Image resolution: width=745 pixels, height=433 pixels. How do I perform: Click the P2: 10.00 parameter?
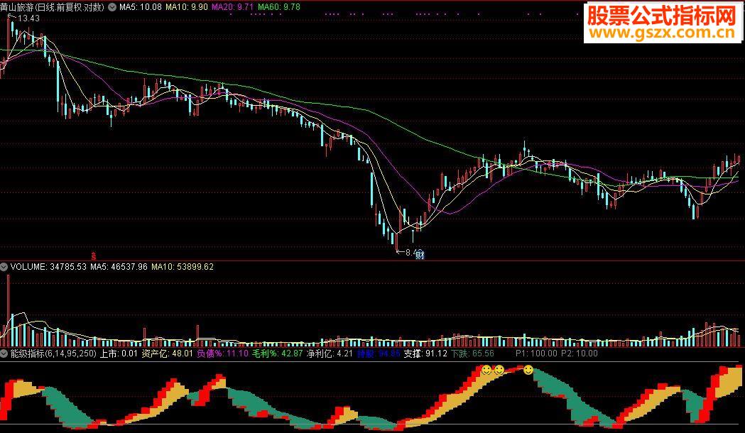pos(580,353)
